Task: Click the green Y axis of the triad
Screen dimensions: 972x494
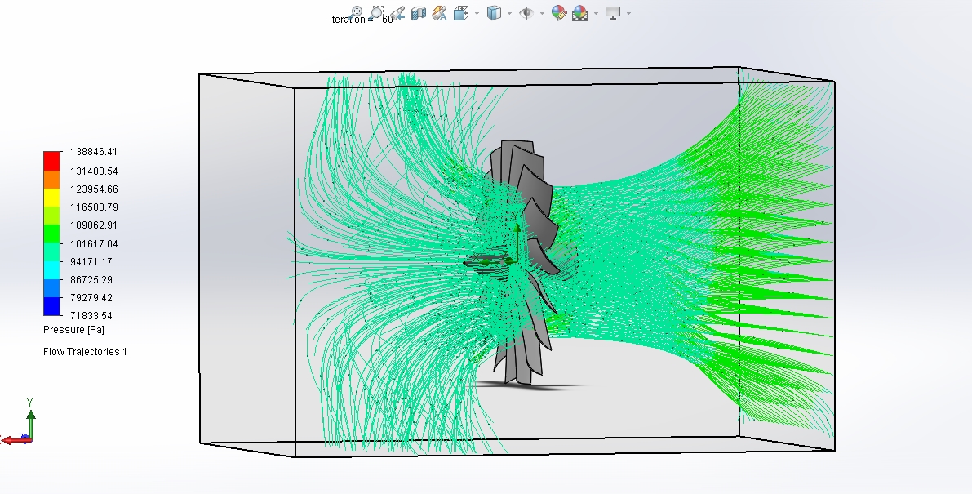Action: 30,423
